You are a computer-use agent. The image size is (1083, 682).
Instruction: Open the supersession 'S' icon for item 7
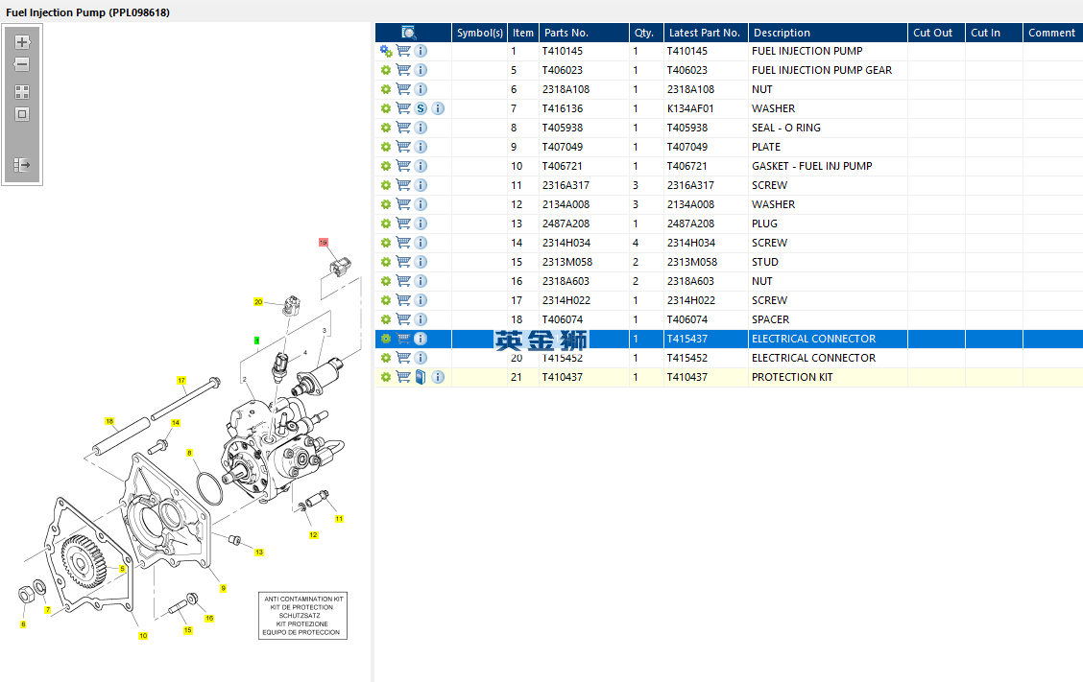(421, 108)
